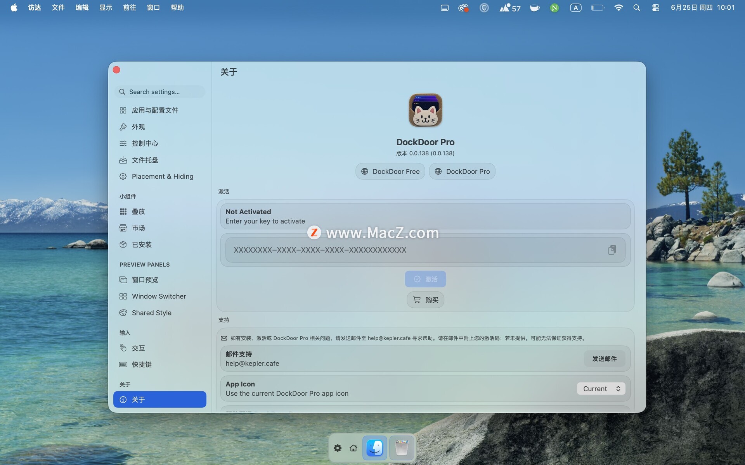Viewport: 745px width, 465px height.
Task: Open the 前往 menu
Action: pyautogui.click(x=130, y=8)
